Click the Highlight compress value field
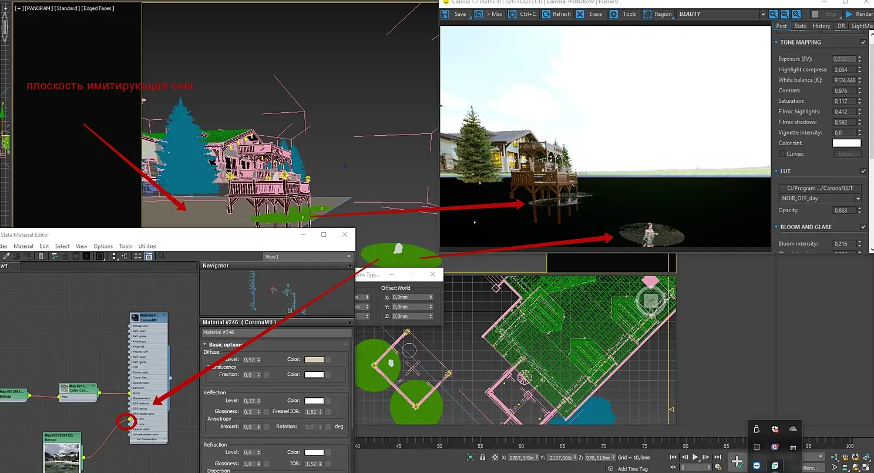 click(844, 69)
